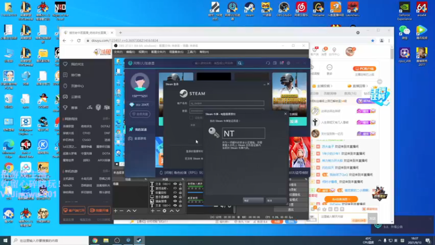The image size is (435, 245).
Task: Expand the 更多 option on Douyu panel
Action: click(330, 70)
